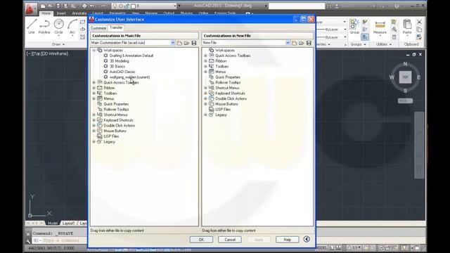Switch to the Layout1 tab
Image resolution: width=450 pixels, height=253 pixels.
click(68, 223)
